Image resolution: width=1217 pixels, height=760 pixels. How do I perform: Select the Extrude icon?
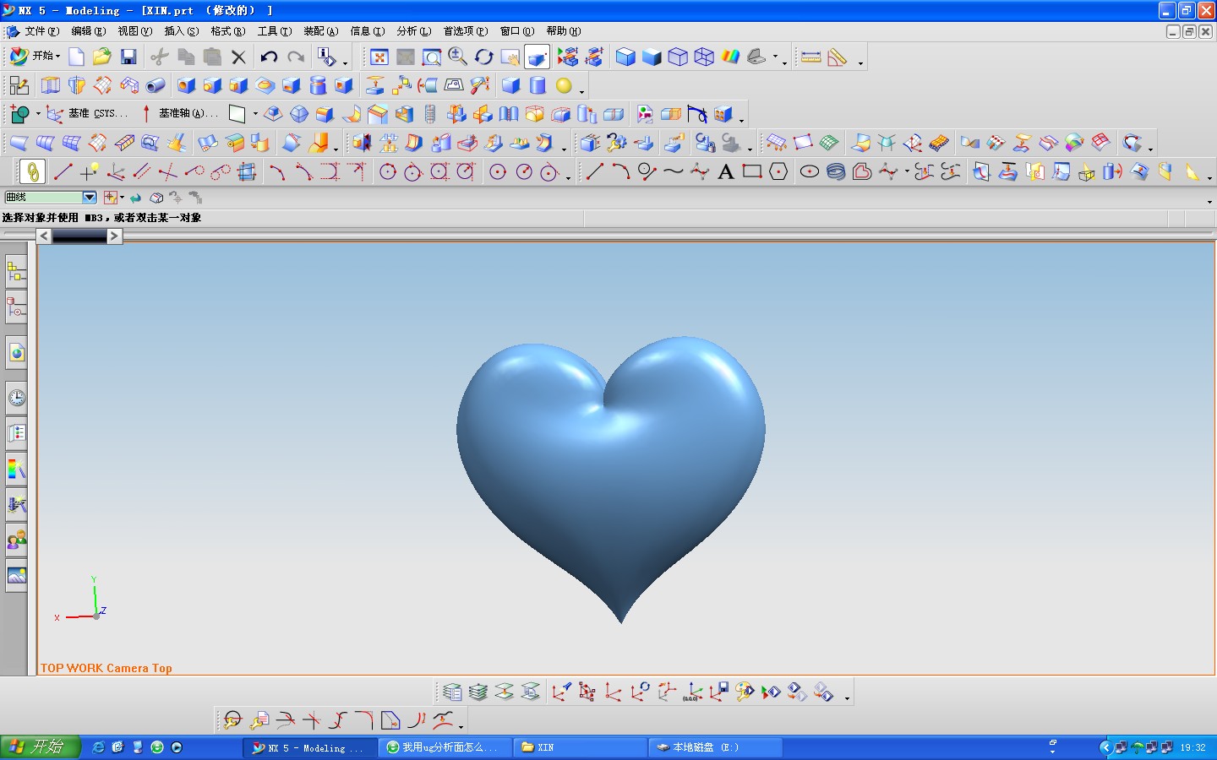[51, 85]
